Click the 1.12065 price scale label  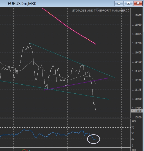tap(137, 15)
